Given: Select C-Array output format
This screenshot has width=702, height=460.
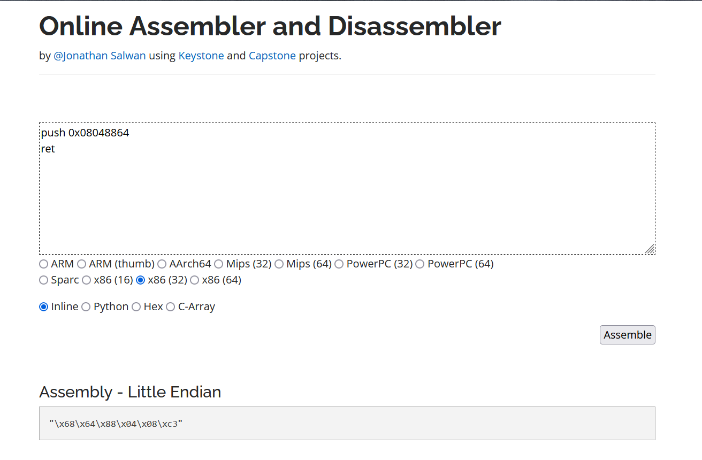Looking at the screenshot, I should (x=170, y=307).
